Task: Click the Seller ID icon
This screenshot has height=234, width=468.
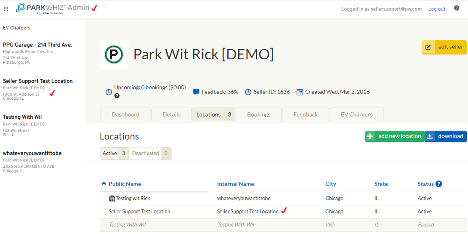Action: [x=248, y=92]
